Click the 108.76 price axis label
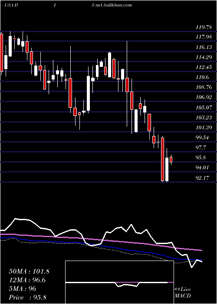Viewport: 217px width, 304px height. (x=204, y=87)
